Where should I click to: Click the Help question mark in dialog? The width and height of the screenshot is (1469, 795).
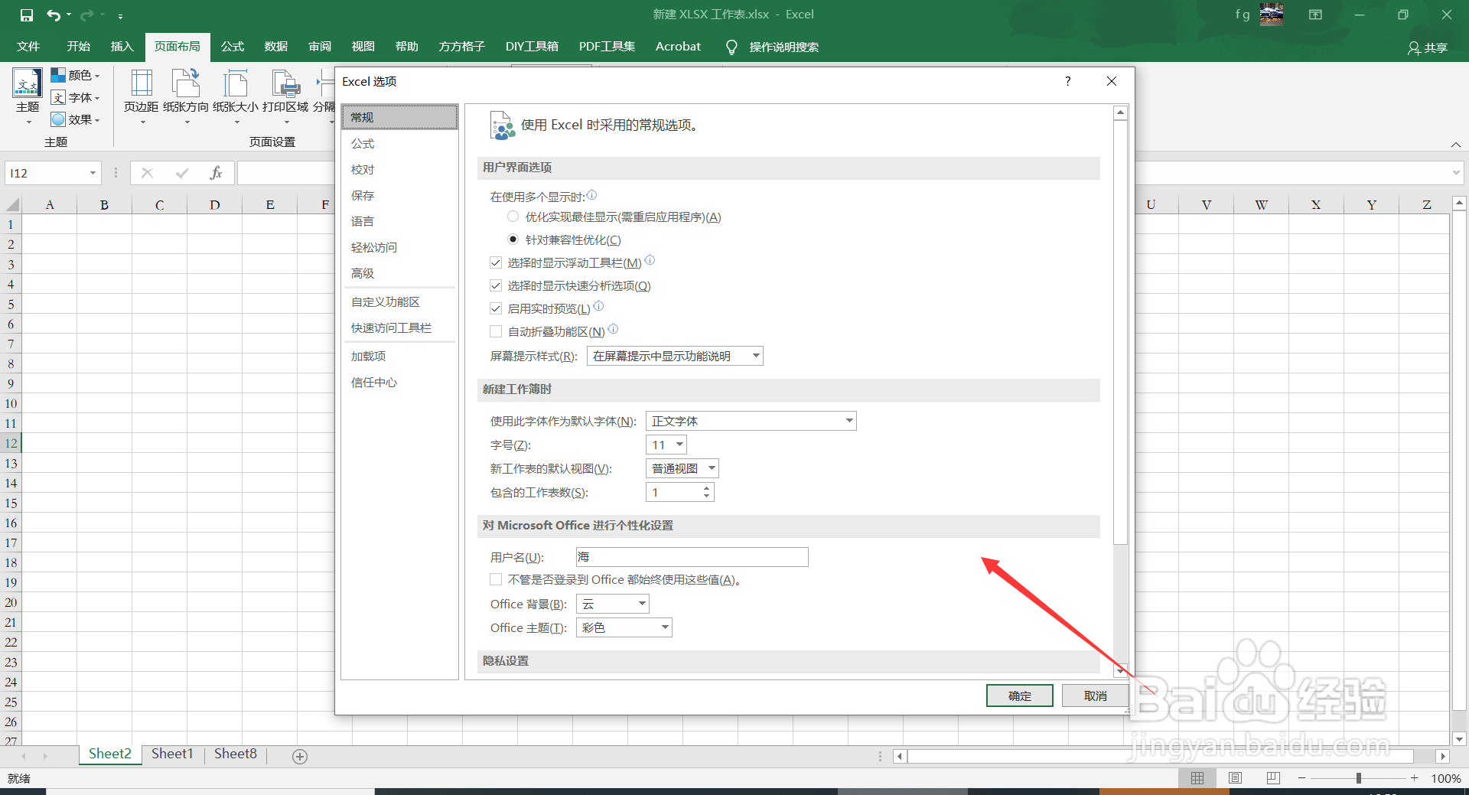coord(1067,81)
